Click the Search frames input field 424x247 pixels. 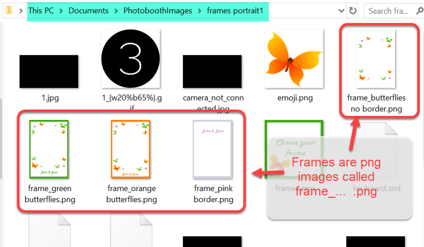[x=388, y=11]
